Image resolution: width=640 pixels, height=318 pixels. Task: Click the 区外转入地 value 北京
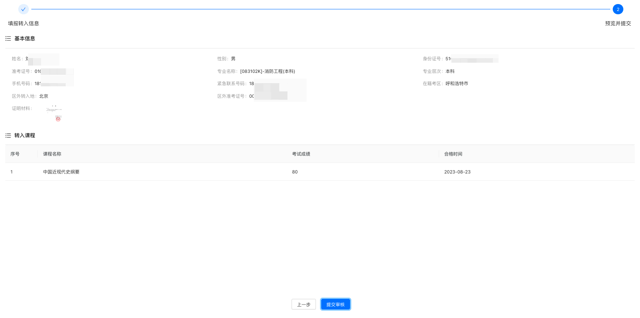tap(44, 96)
